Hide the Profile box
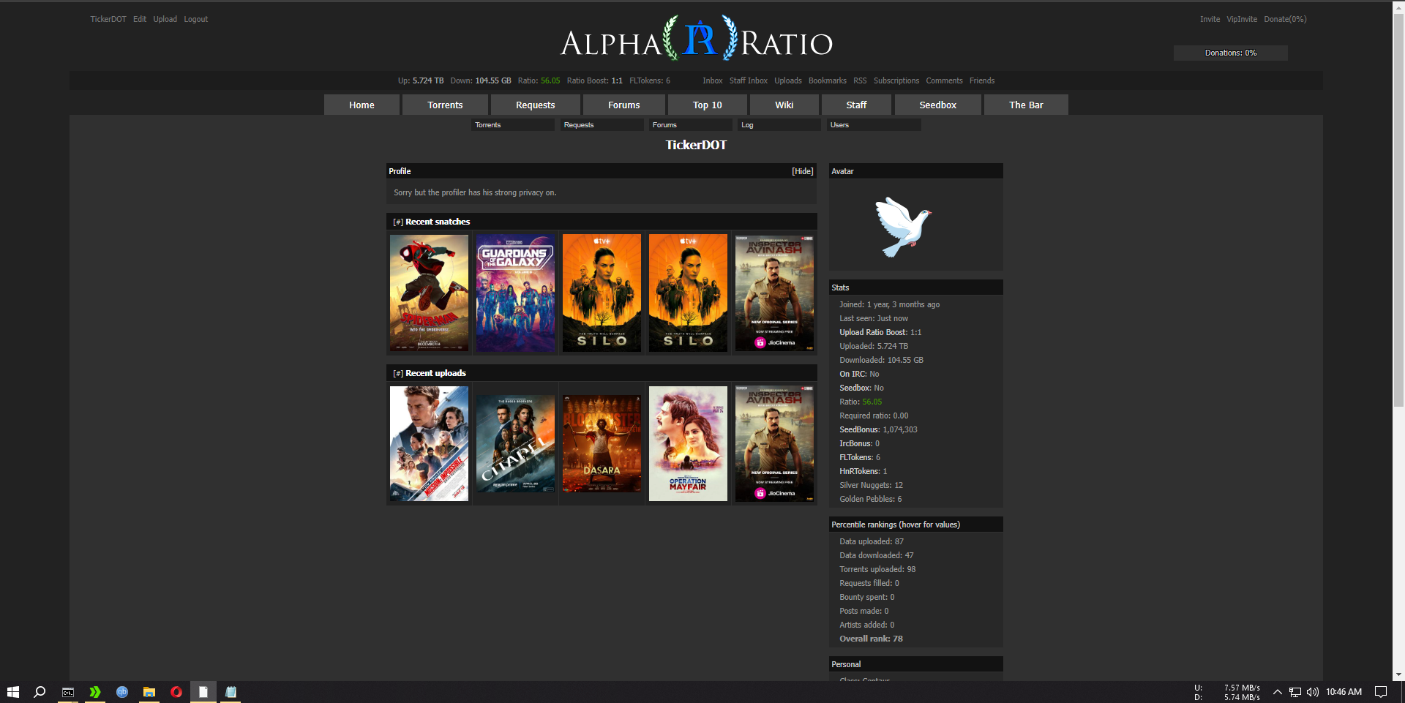The image size is (1405, 703). coord(802,171)
